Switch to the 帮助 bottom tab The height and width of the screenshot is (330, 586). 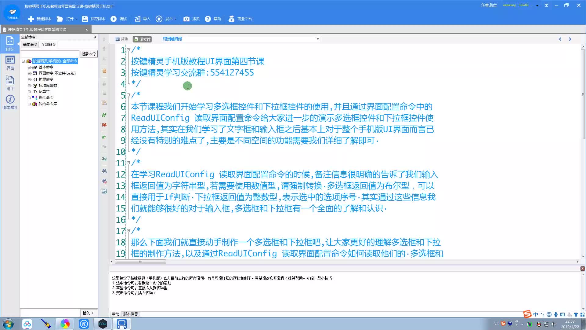tap(115, 314)
